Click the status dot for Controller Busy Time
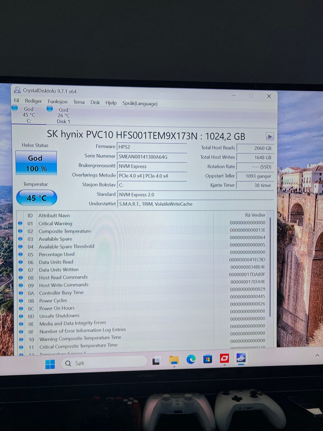323x431 pixels. coord(21,293)
